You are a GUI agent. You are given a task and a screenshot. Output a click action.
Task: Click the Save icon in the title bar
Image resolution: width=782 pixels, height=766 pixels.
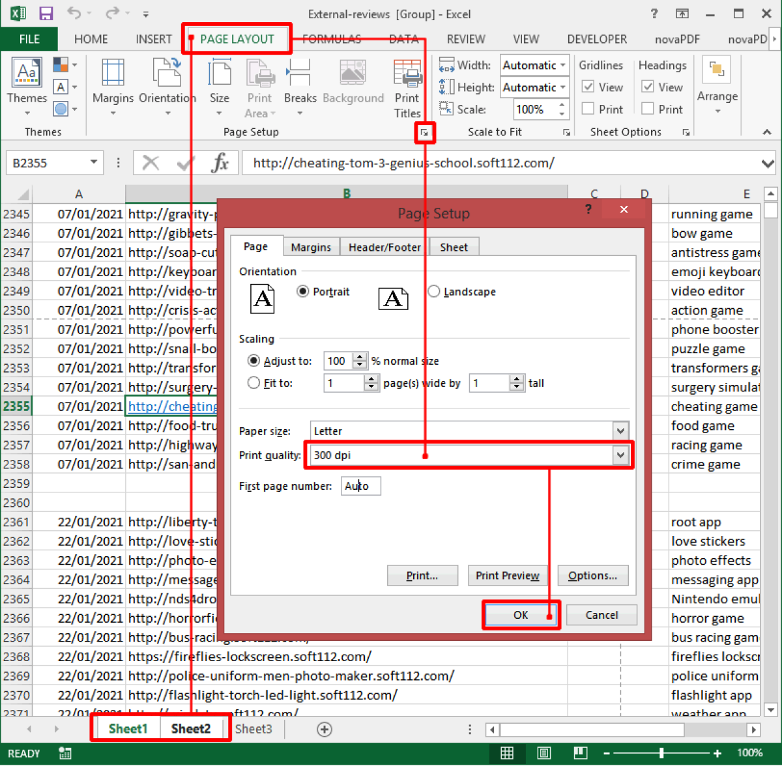tap(46, 14)
